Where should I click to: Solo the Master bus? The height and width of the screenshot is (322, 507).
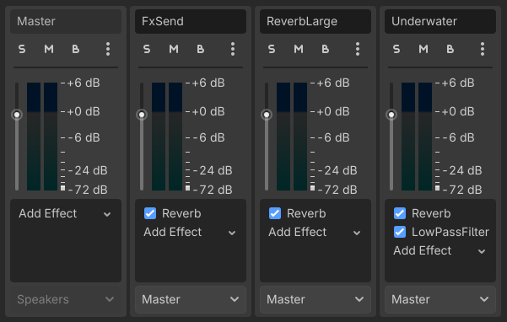22,49
